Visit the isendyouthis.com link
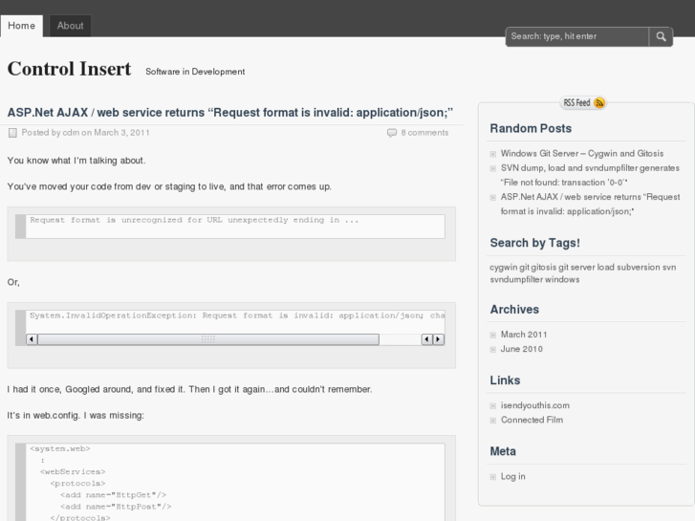The height and width of the screenshot is (521, 695). (534, 405)
